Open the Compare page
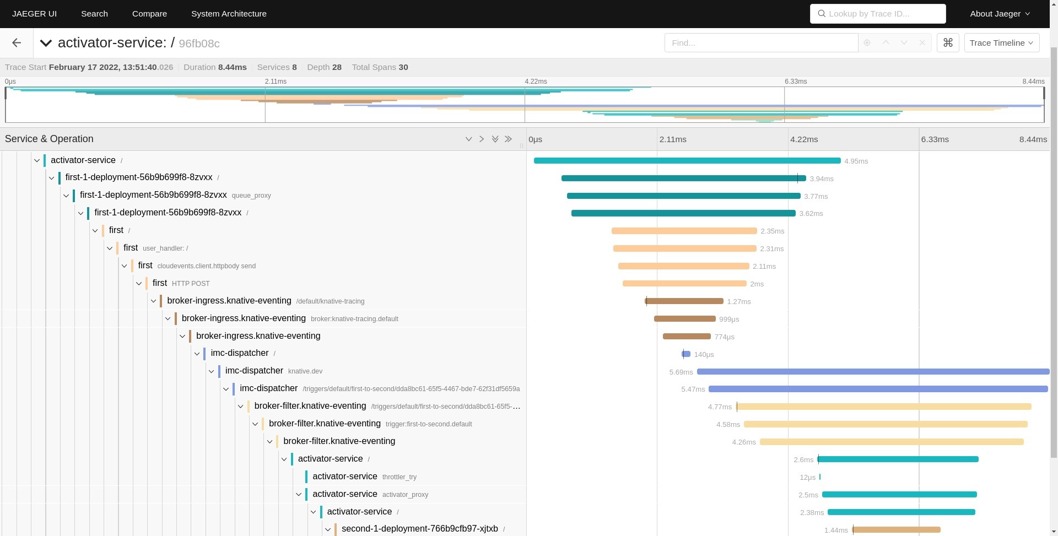 click(149, 14)
